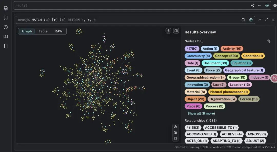Click the MATCH query text in frame editor
Image resolution: width=277 pixels, height=152 pixels.
tap(64, 20)
